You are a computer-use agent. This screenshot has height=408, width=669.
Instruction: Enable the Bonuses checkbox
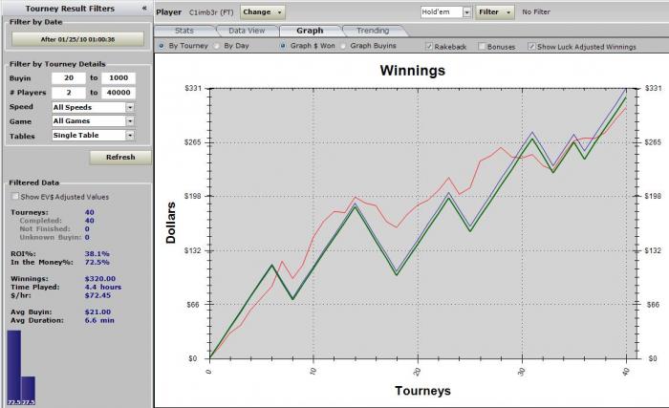pos(482,46)
